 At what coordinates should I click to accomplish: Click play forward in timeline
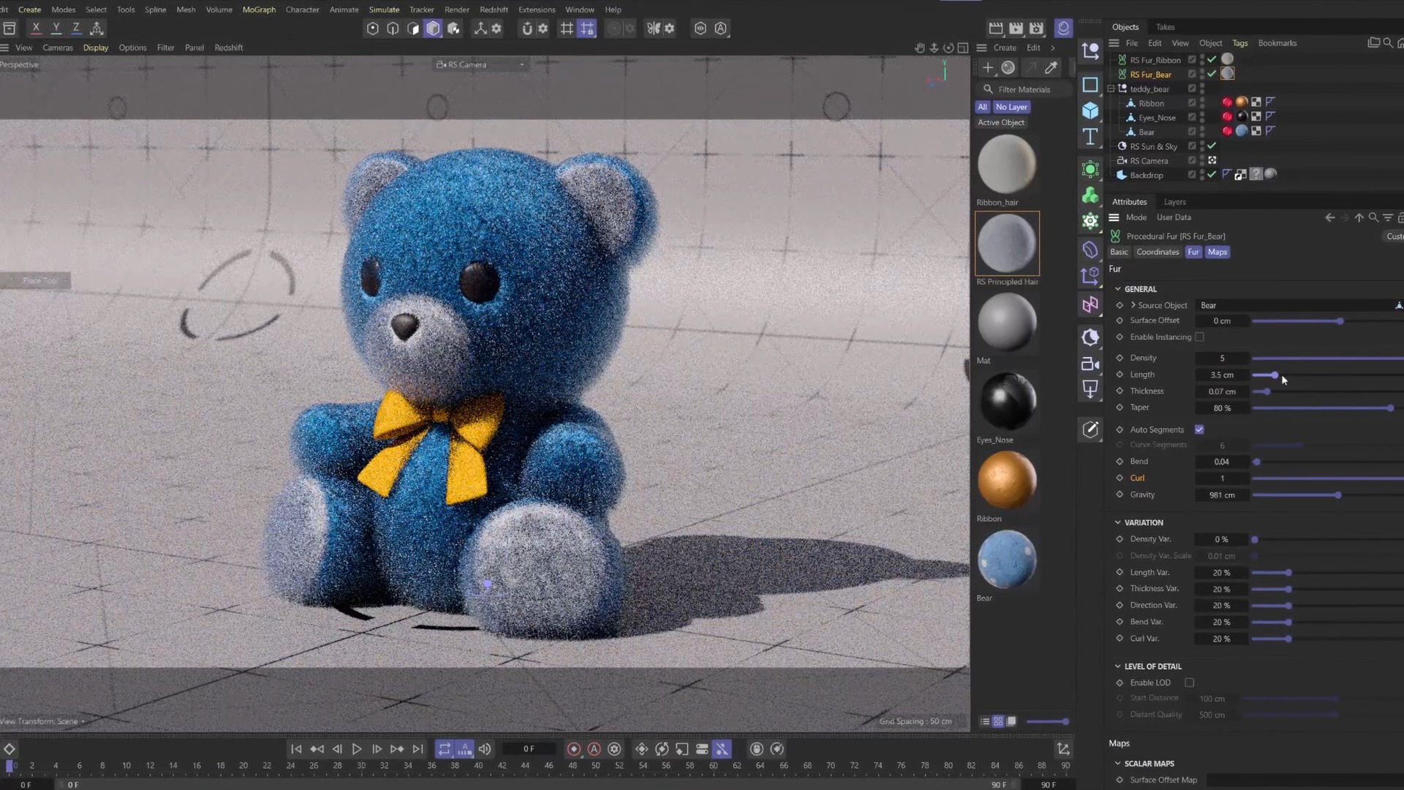click(x=357, y=749)
